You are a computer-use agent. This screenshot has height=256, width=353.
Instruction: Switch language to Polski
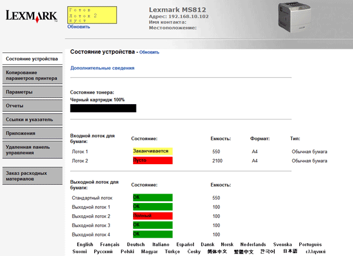coord(128,251)
